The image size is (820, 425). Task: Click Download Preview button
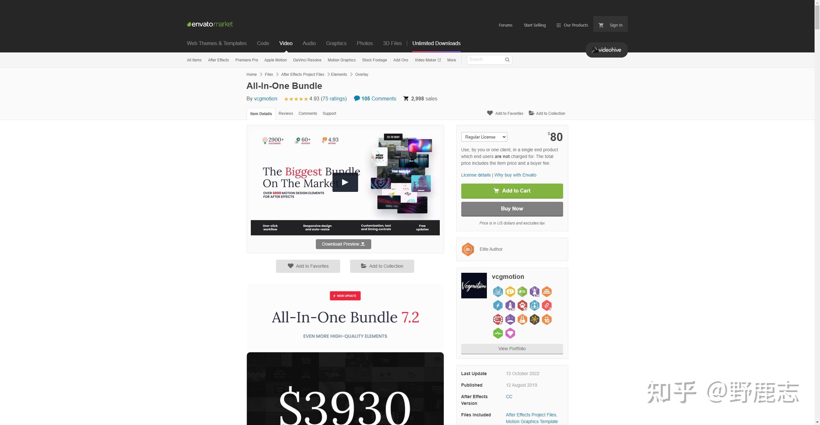(x=343, y=244)
